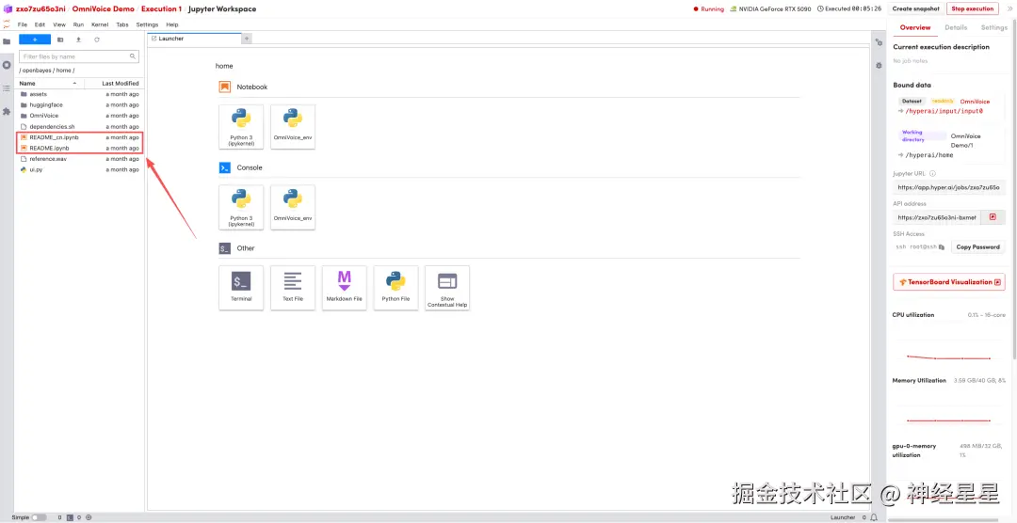Open the assets folder

79,94
